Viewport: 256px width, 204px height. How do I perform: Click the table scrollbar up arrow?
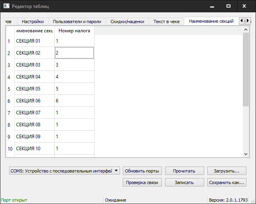pos(246,29)
